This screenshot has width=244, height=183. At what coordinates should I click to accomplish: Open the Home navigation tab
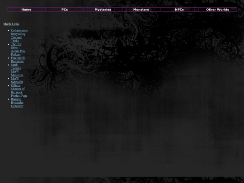click(26, 9)
